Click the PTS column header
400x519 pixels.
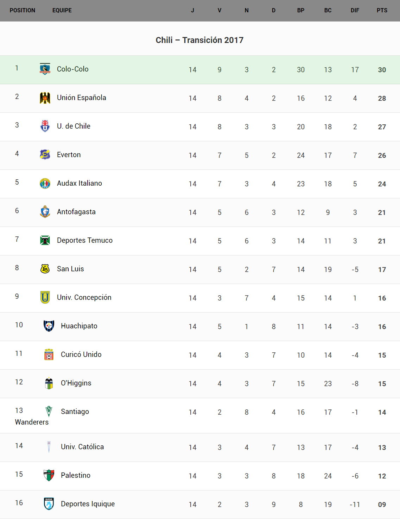click(x=382, y=11)
